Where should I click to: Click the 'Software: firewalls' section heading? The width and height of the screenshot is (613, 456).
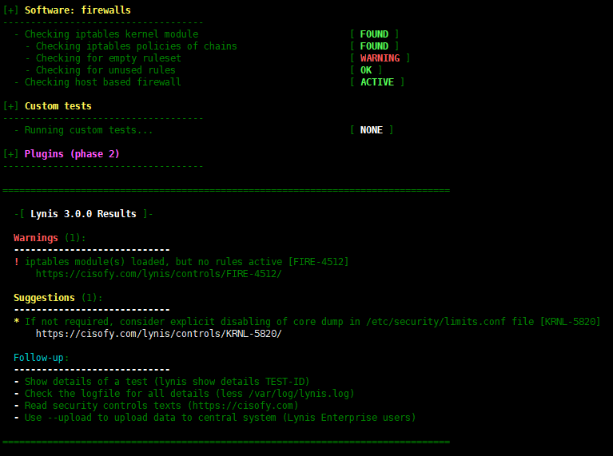pos(78,10)
